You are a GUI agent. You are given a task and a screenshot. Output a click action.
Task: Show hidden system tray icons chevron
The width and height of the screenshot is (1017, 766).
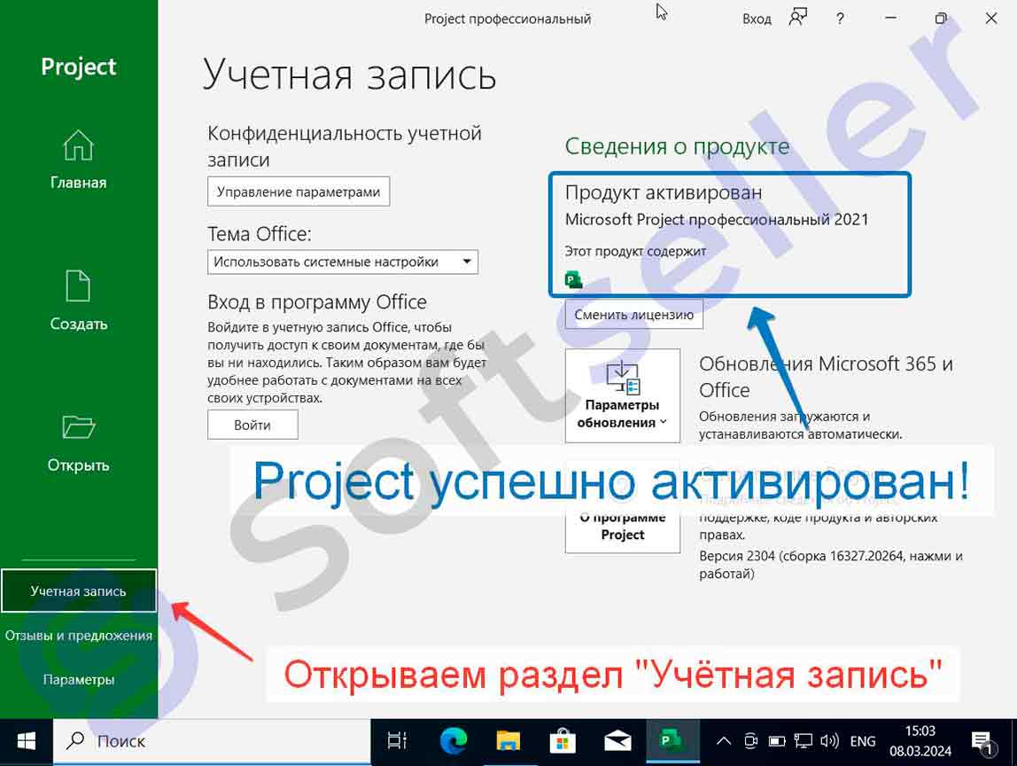pyautogui.click(x=723, y=741)
